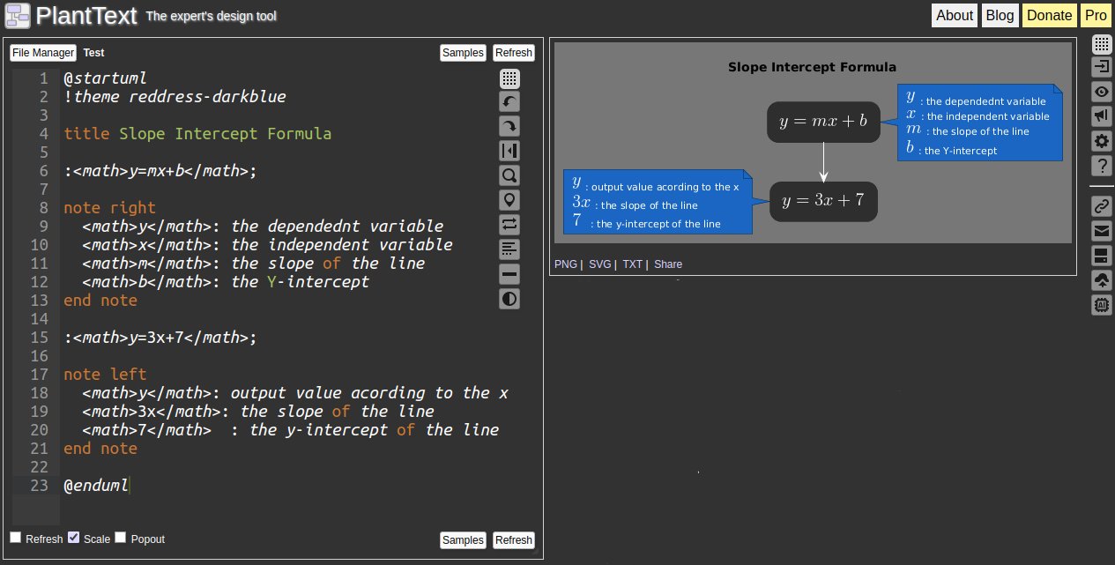This screenshot has height=565, width=1115.
Task: Enable the Refresh checkbox
Action: 15,536
